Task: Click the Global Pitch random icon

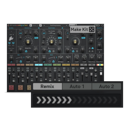Action: pyautogui.click(x=9, y=43)
